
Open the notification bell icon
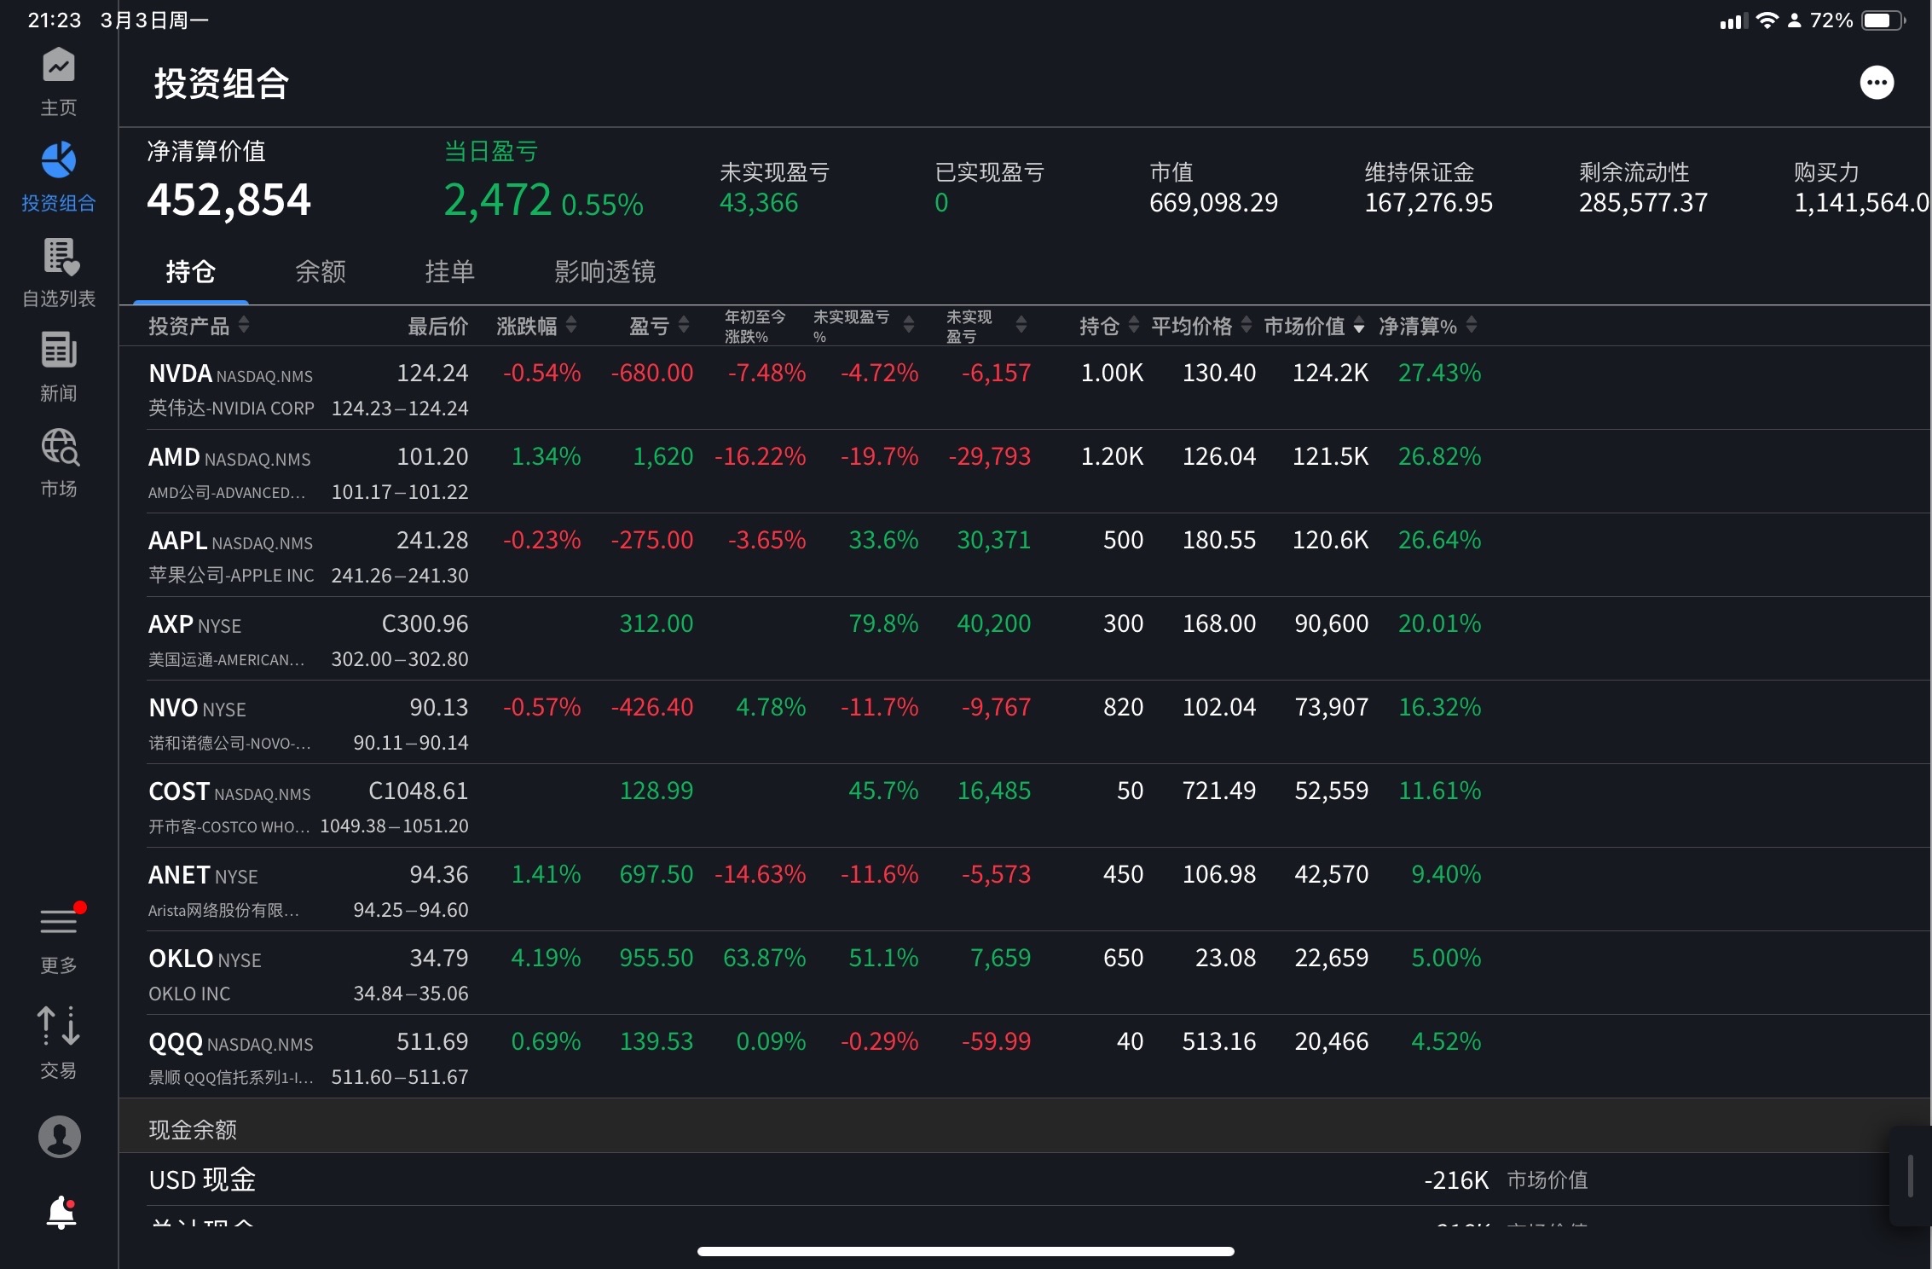[61, 1212]
